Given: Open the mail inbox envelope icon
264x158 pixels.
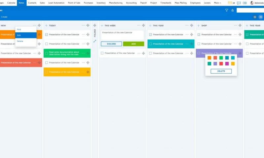Looking at the screenshot, I should tap(230, 3).
